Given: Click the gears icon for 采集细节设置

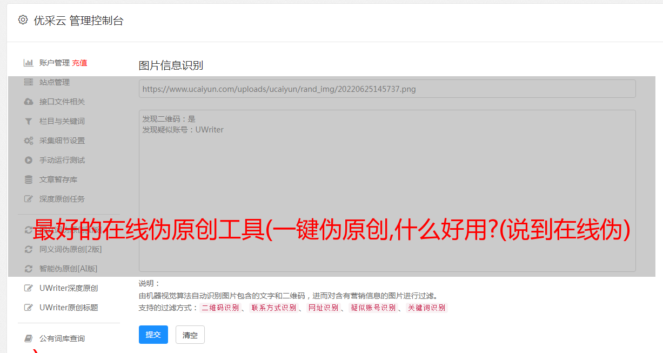Looking at the screenshot, I should (x=29, y=141).
